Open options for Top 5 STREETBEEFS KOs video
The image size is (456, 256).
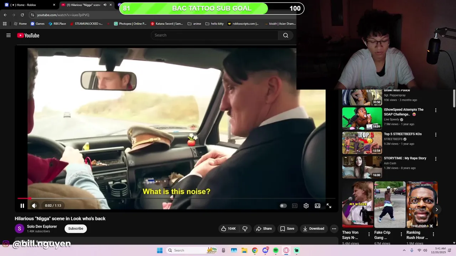coord(435,135)
